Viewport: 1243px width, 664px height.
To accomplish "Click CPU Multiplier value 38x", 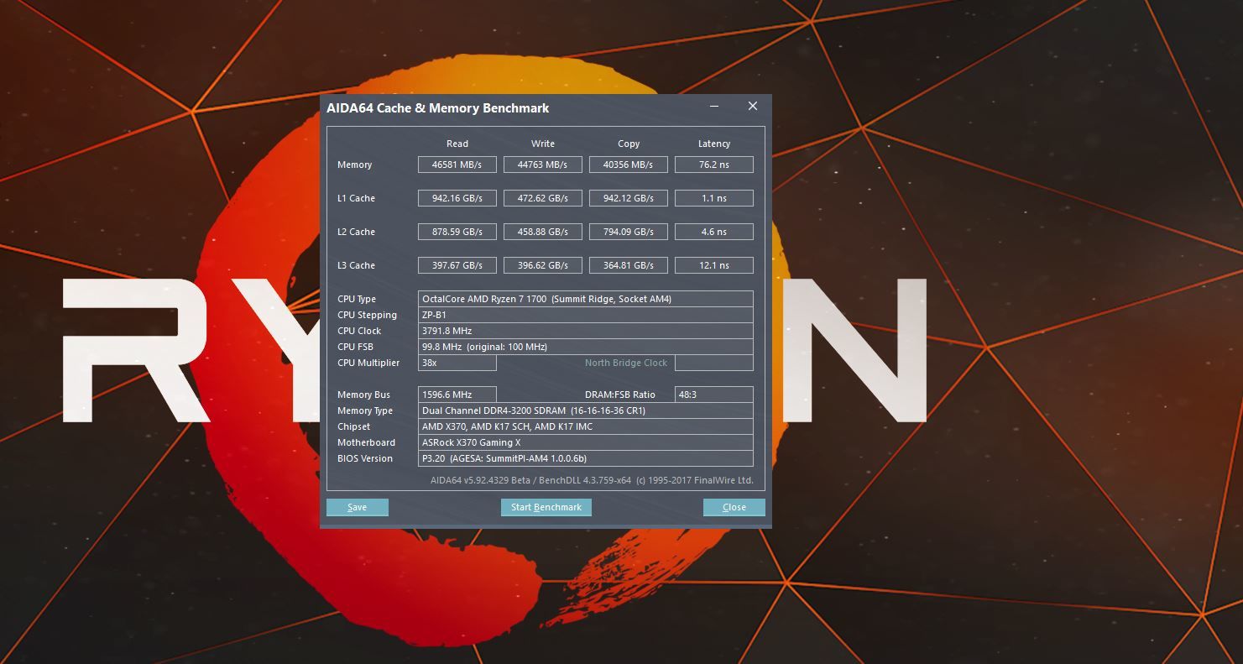I will tap(457, 363).
